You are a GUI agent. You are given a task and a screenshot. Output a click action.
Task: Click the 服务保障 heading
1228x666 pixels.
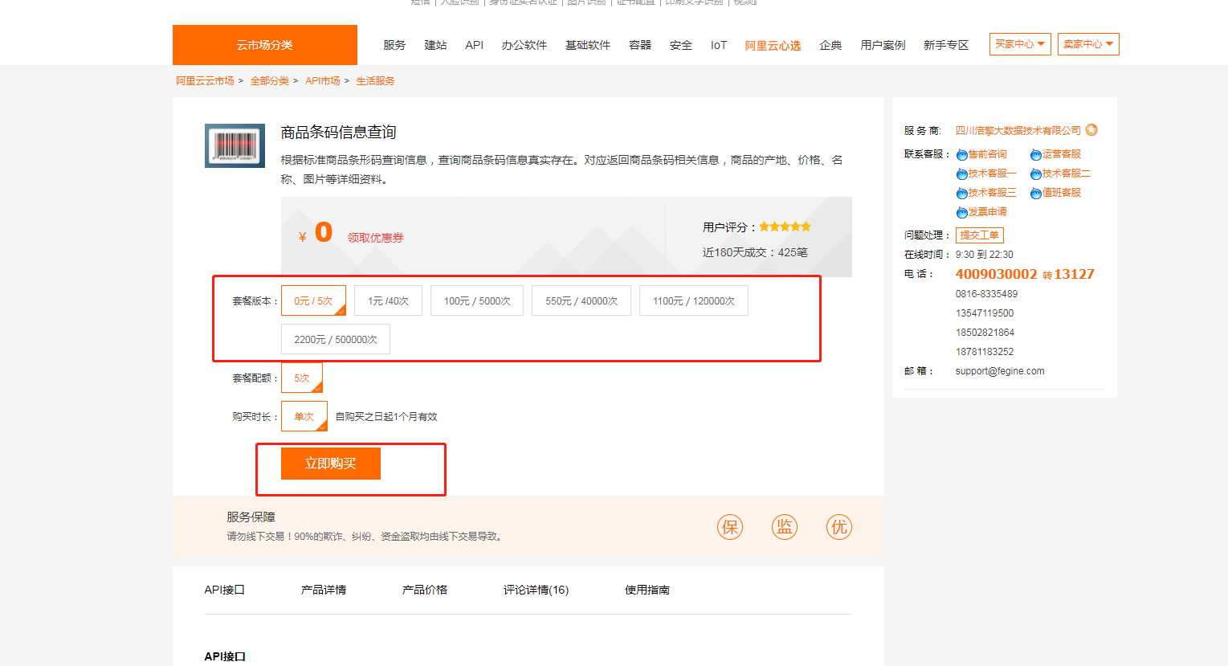(251, 517)
